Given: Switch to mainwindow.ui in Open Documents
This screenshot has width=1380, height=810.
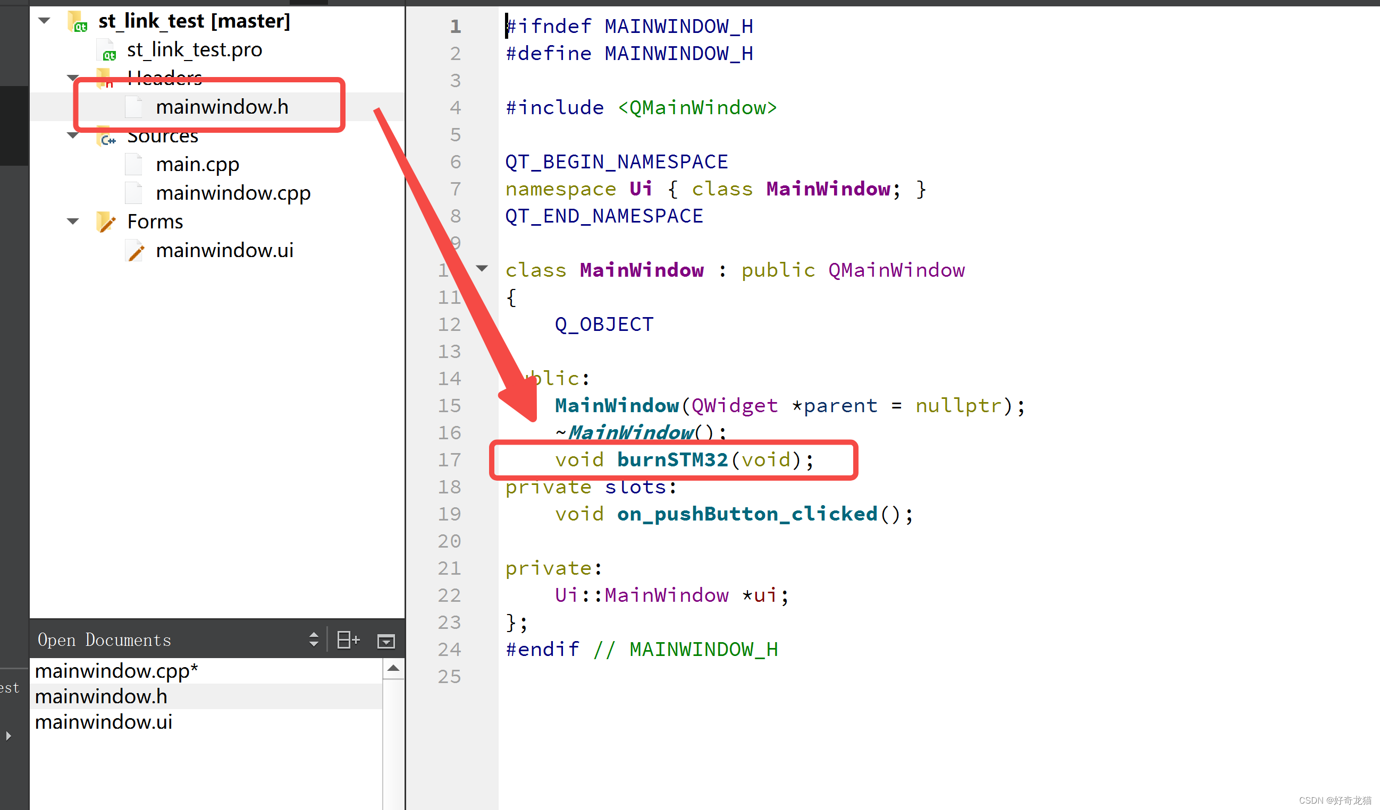Looking at the screenshot, I should 104,722.
